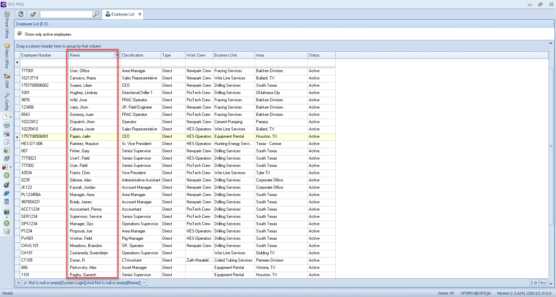This screenshot has width=556, height=297.
Task: Click the red-tagged grid sidebar icon
Action: [5, 167]
